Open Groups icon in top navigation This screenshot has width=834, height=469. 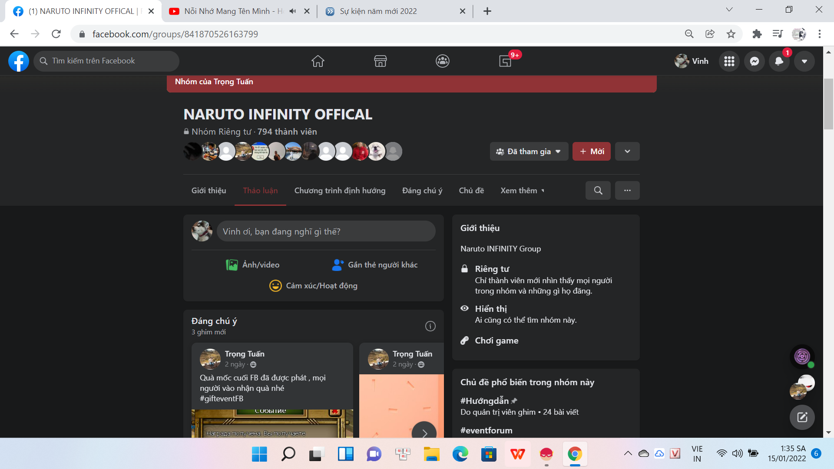[x=443, y=61]
